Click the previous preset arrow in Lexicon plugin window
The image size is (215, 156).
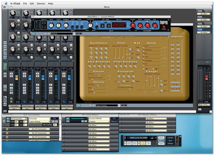tap(46, 34)
